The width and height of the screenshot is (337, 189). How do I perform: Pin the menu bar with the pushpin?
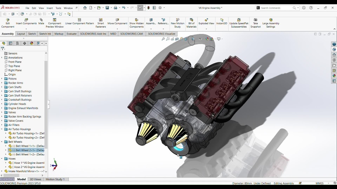(x=77, y=8)
